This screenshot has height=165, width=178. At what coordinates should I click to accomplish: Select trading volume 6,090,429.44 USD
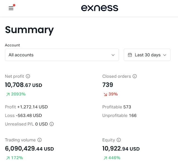click(x=29, y=149)
